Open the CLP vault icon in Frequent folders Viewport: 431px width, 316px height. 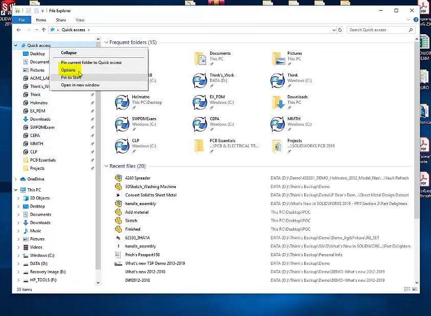[x=122, y=146]
